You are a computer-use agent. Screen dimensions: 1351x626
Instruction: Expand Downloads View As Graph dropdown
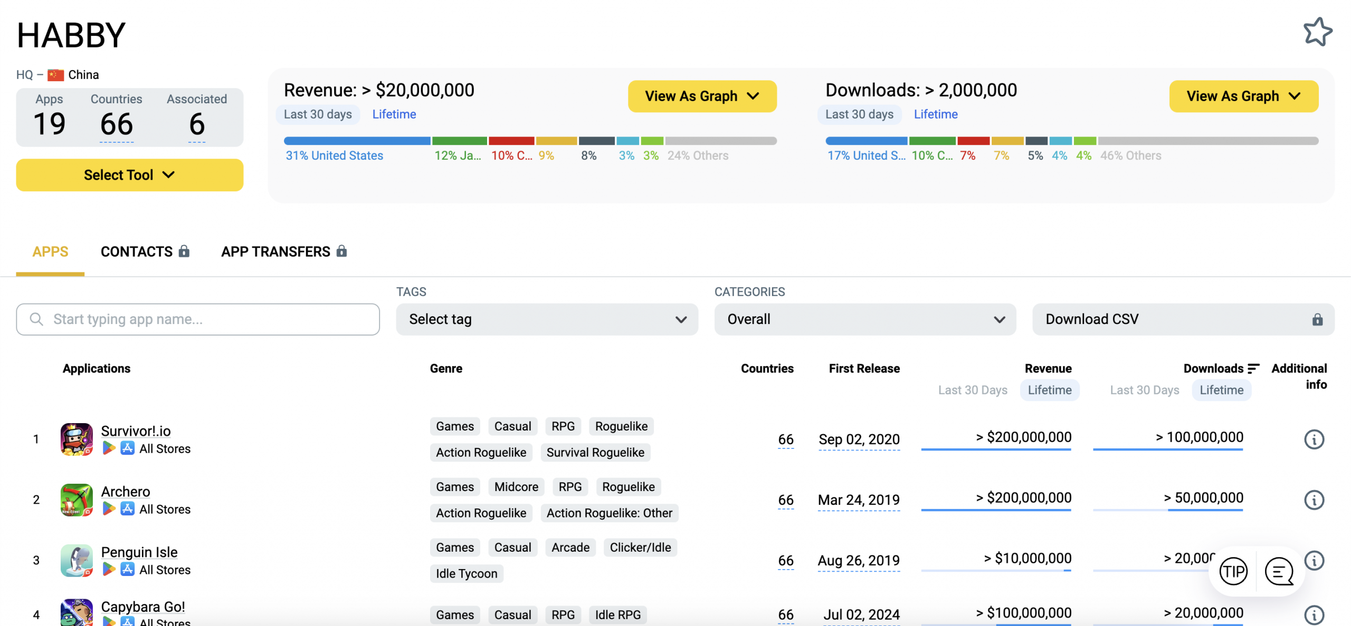pos(1244,96)
